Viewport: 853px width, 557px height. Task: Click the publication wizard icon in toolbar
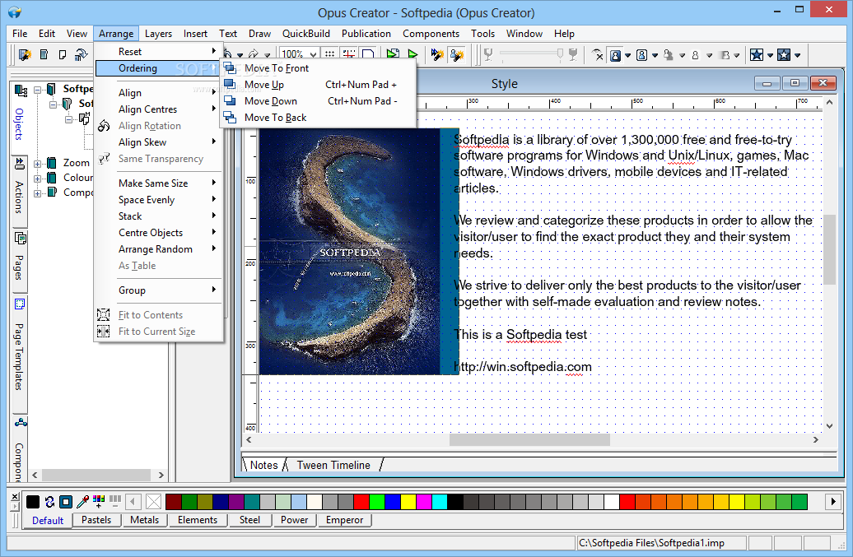click(25, 55)
